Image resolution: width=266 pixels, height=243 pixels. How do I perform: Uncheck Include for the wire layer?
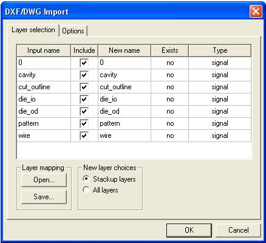click(84, 136)
